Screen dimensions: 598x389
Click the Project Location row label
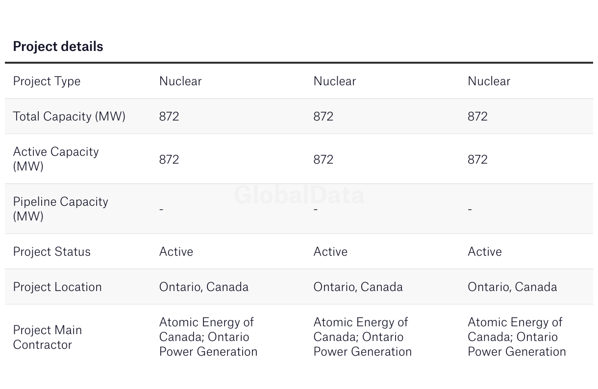pos(57,287)
